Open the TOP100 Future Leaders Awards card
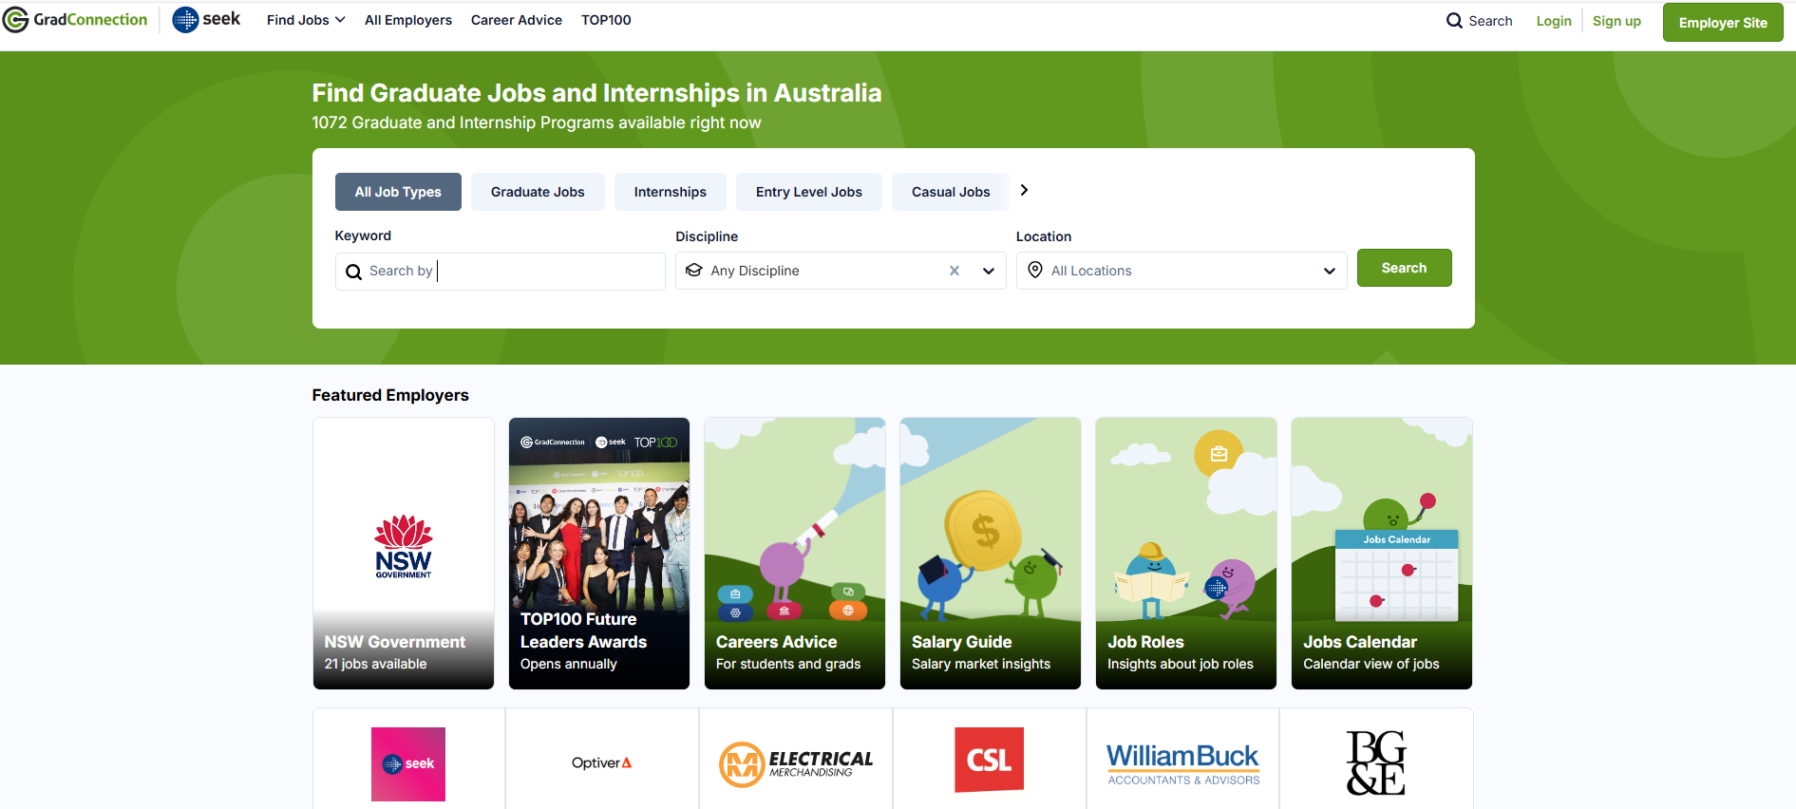This screenshot has width=1796, height=809. point(599,554)
